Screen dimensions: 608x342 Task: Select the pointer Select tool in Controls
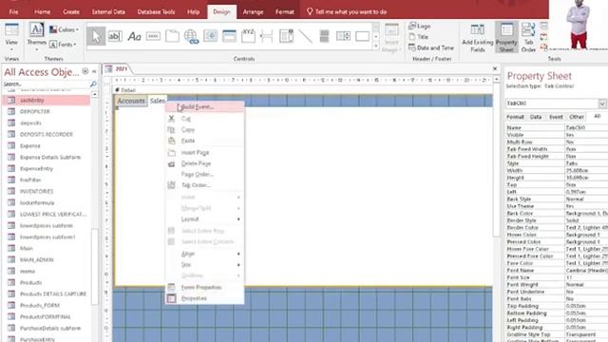pyautogui.click(x=96, y=36)
